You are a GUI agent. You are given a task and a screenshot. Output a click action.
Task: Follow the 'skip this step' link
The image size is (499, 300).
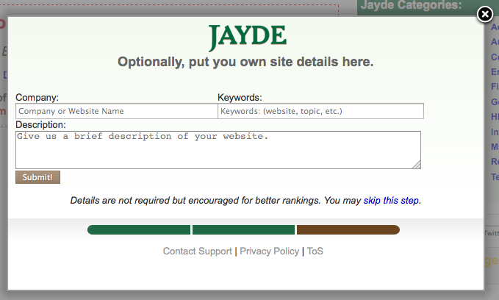coord(391,201)
